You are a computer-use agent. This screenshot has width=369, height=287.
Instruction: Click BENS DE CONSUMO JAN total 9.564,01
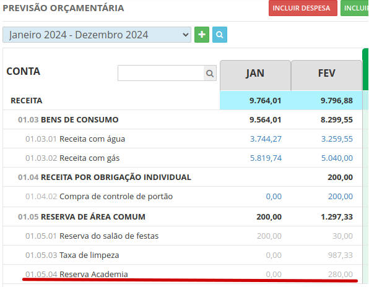tap(265, 119)
